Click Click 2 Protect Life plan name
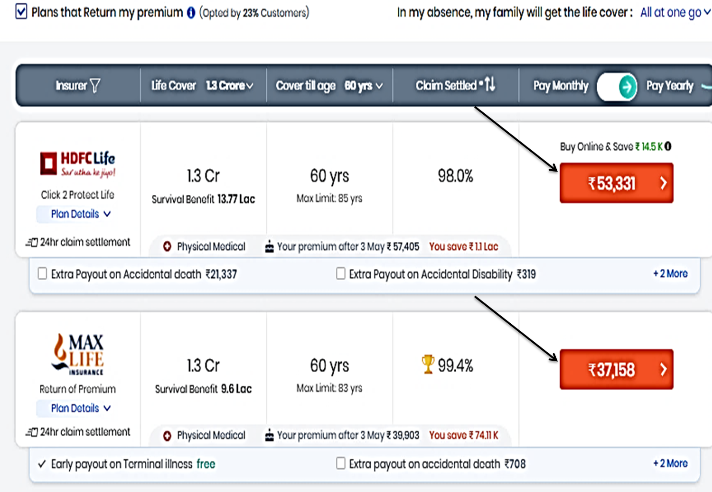Viewport: 712px width, 492px height. pyautogui.click(x=77, y=195)
